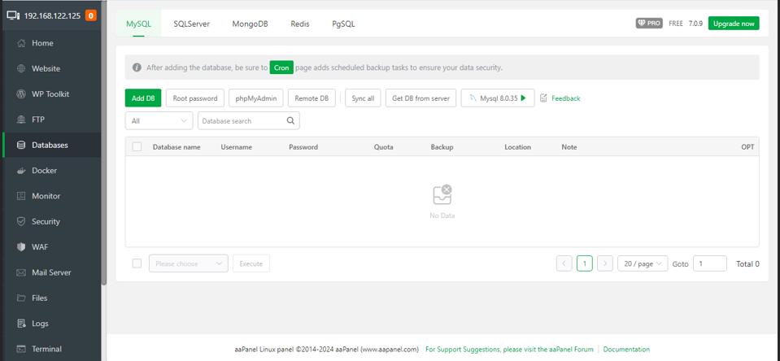The height and width of the screenshot is (361, 780).
Task: Toggle the select-all checkbox in table header
Action: tap(137, 146)
